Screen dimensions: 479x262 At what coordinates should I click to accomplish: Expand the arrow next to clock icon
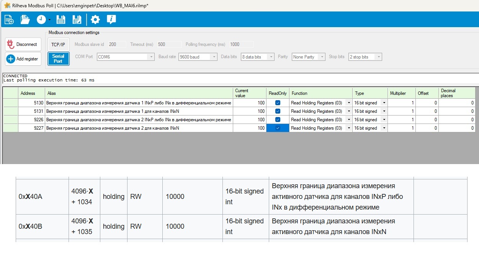(50, 20)
